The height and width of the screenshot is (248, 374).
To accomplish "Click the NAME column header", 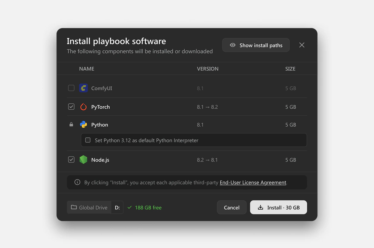I will 87,69.
